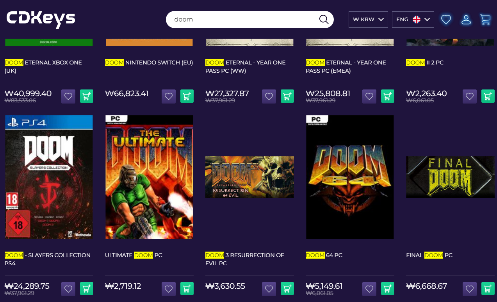
Task: Add Doom II 2 PC to cart
Action: click(x=488, y=96)
